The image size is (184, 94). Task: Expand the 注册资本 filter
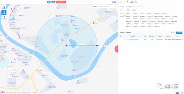(x=136, y=13)
